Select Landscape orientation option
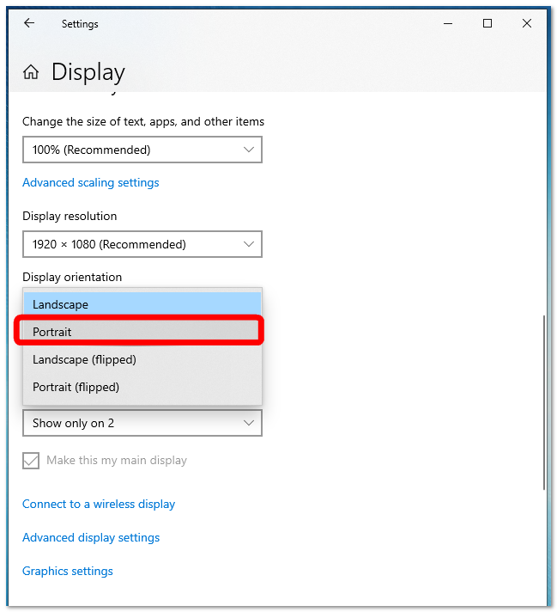557x612 pixels. point(142,304)
